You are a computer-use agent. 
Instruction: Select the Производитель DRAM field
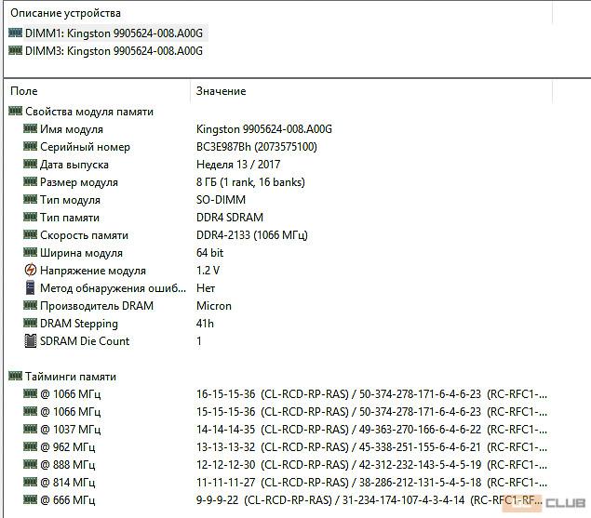(x=97, y=306)
